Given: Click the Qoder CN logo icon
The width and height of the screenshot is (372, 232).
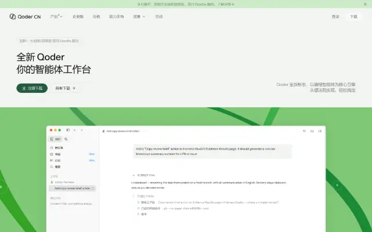Looking at the screenshot, I should tap(13, 17).
